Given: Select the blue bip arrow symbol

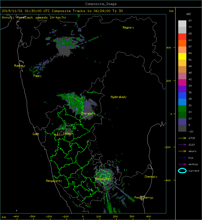Looking at the screenshot, I should coord(182,158).
